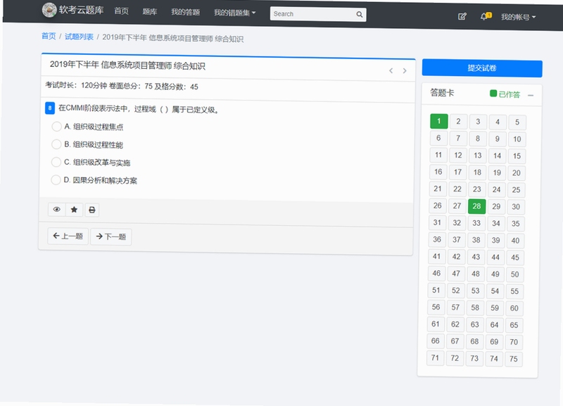Jump to question 75 in answer card
This screenshot has height=406, width=563.
(514, 359)
